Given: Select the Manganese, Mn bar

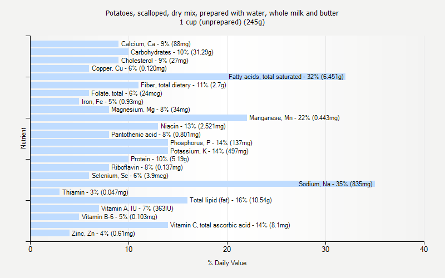Looking at the screenshot, I should click(x=139, y=118).
